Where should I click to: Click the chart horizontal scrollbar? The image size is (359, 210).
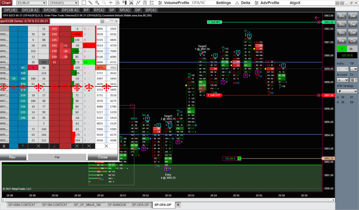(x=168, y=200)
